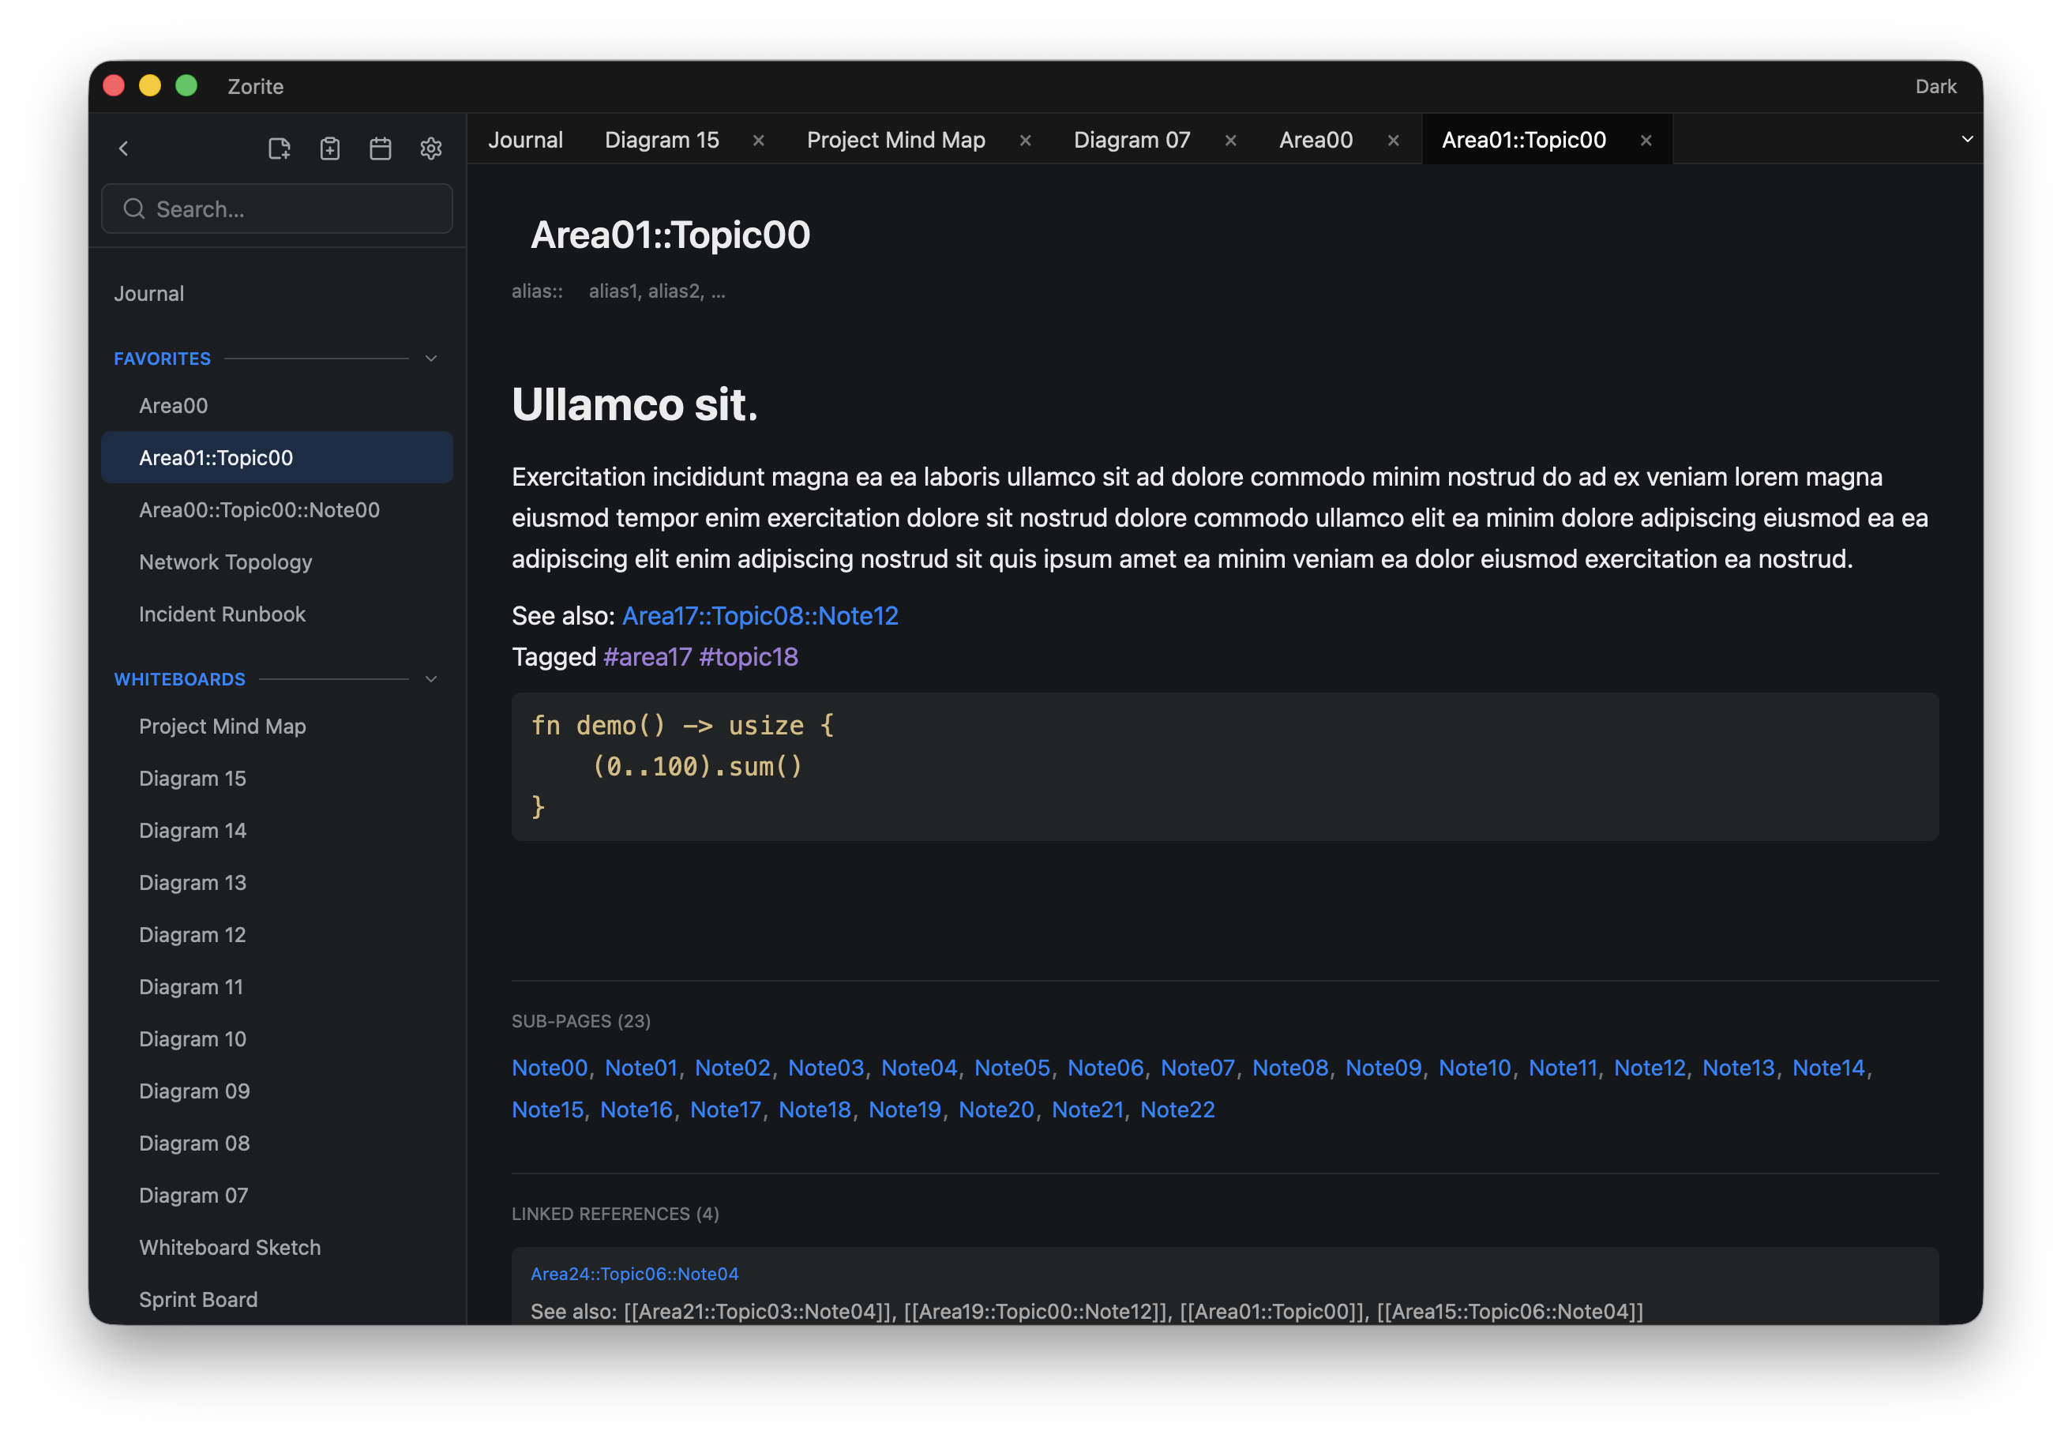The height and width of the screenshot is (1442, 2072).
Task: Open Diagram 12 whiteboard
Action: click(277, 934)
